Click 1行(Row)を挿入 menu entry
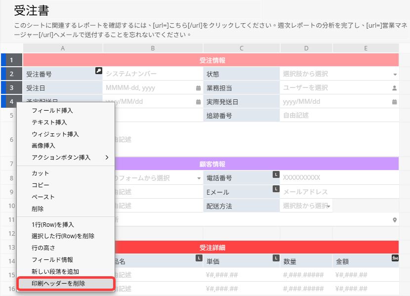The height and width of the screenshot is (296, 410). [x=52, y=225]
